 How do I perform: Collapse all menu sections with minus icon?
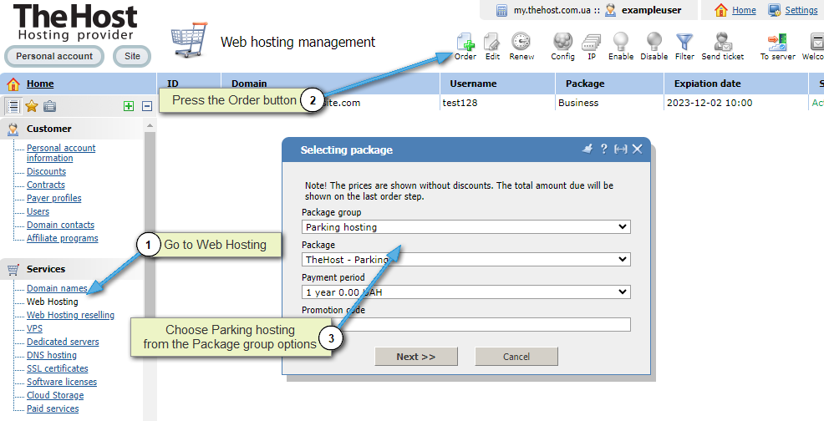coord(147,106)
